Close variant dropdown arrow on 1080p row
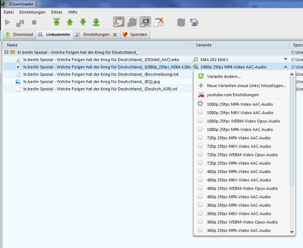Viewport: 303px width, 248px height. pyautogui.click(x=285, y=67)
